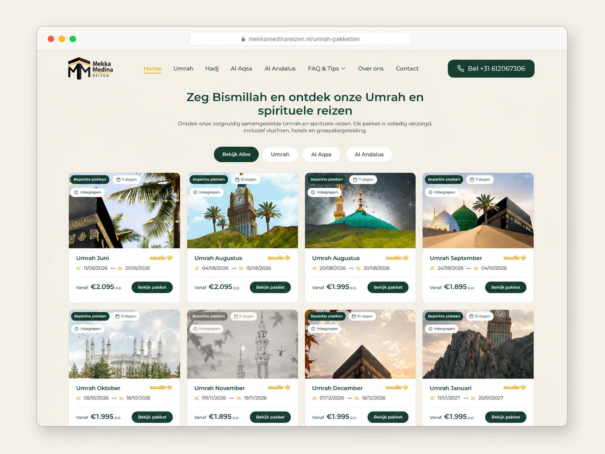Click the departure plane icon beside 11/06/2026
Viewport: 605px width, 454px height.
[x=79, y=268]
